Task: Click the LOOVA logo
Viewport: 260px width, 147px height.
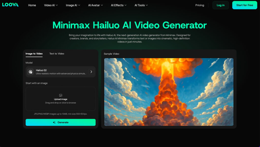Action: (10, 5)
